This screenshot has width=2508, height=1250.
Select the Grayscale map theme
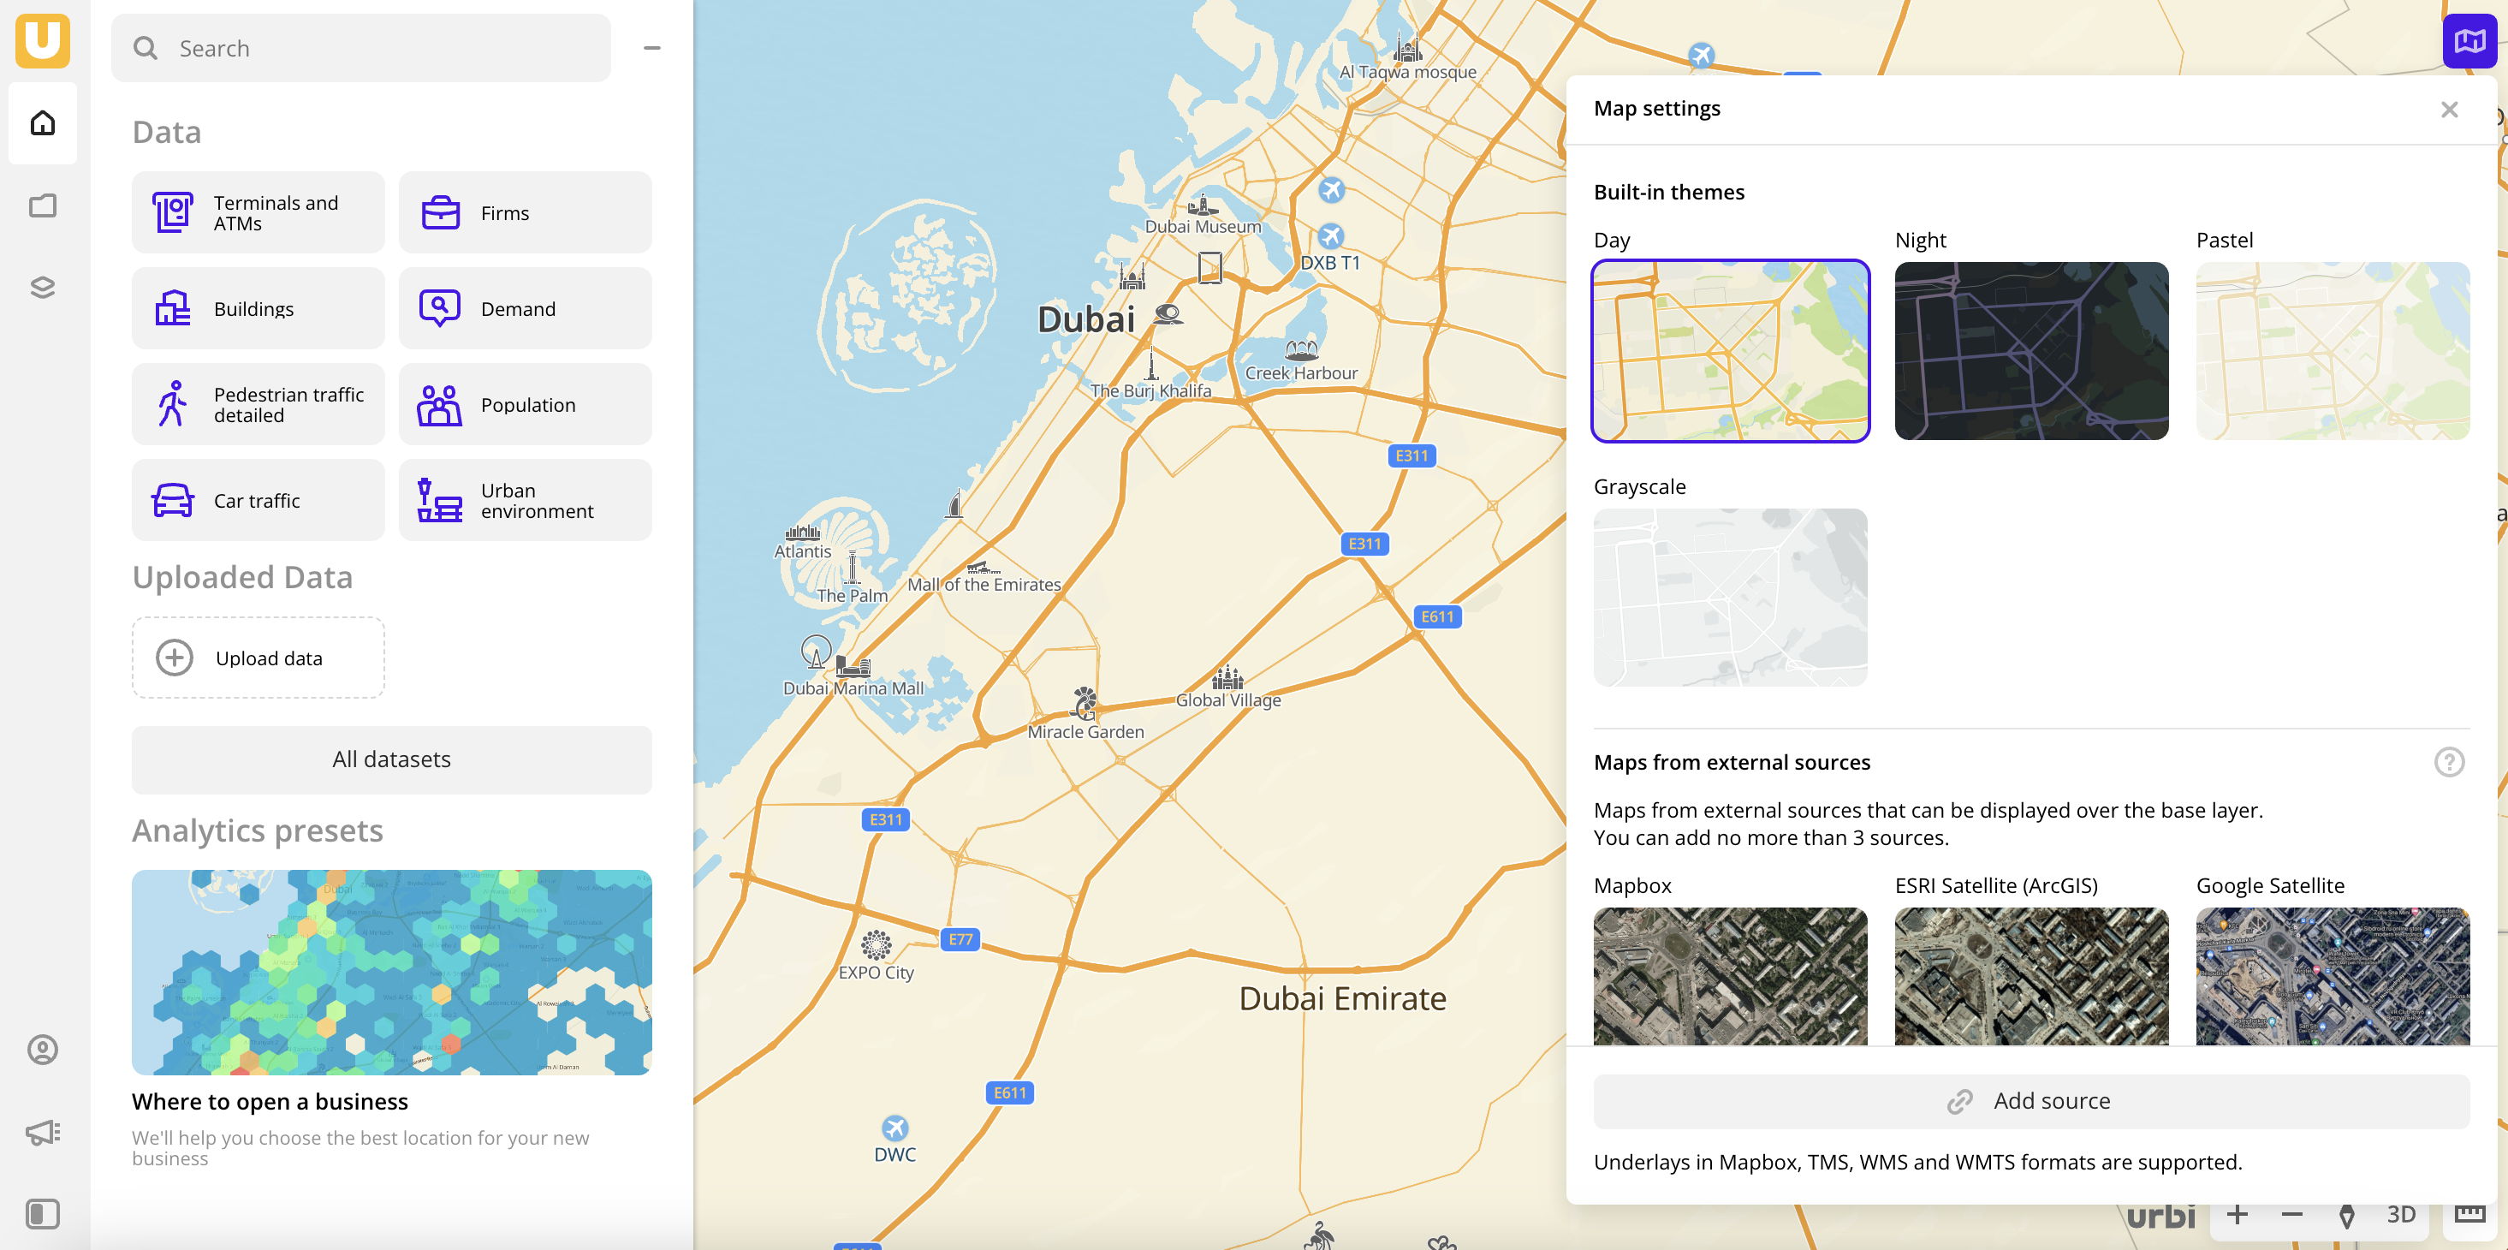click(1731, 597)
